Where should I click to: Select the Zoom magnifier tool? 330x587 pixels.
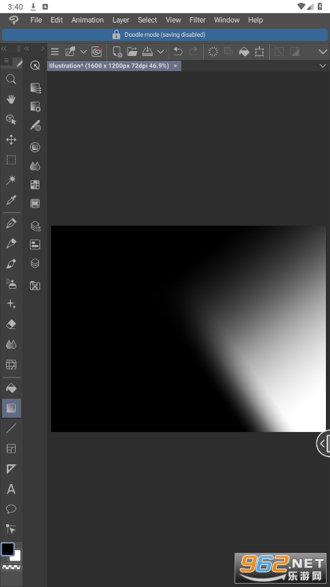[x=11, y=79]
